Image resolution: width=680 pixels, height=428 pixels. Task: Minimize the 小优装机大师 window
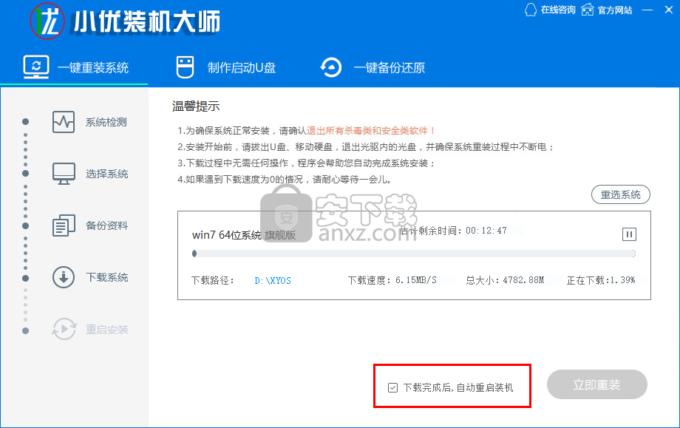(647, 10)
